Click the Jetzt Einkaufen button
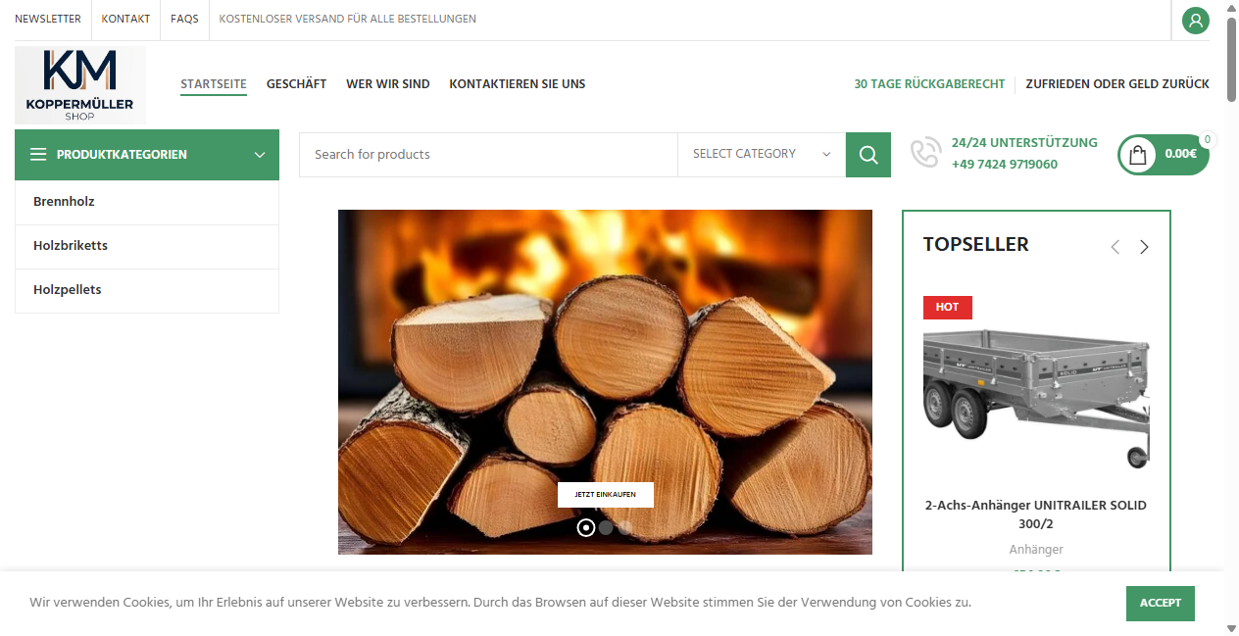Image resolution: width=1239 pixels, height=636 pixels. (606, 495)
